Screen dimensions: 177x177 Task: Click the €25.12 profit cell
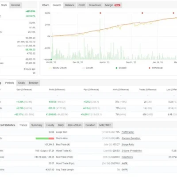click(x=52, y=108)
